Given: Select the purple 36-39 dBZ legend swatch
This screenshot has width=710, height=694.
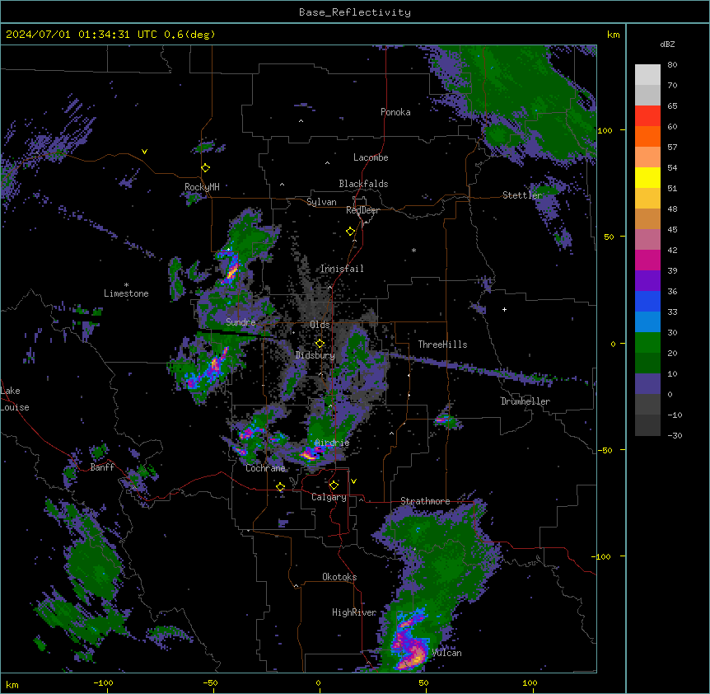Looking at the screenshot, I should [647, 280].
